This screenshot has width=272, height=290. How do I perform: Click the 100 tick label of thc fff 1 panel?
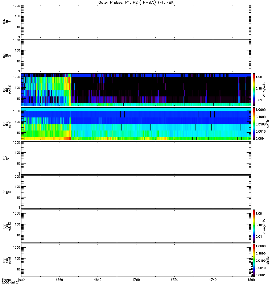[x=17, y=153]
